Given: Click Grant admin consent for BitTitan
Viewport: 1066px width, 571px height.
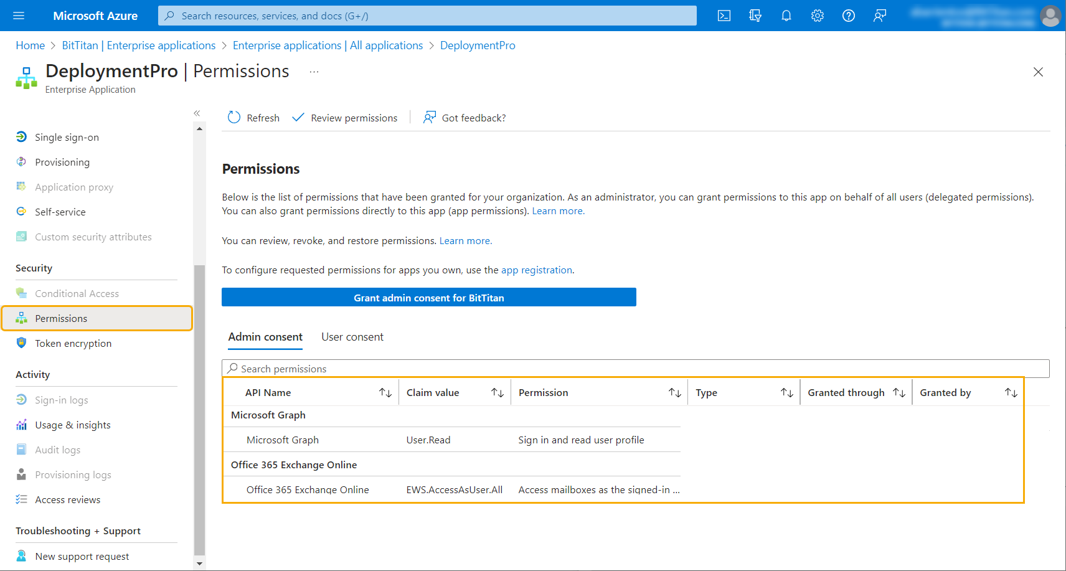Looking at the screenshot, I should point(429,297).
